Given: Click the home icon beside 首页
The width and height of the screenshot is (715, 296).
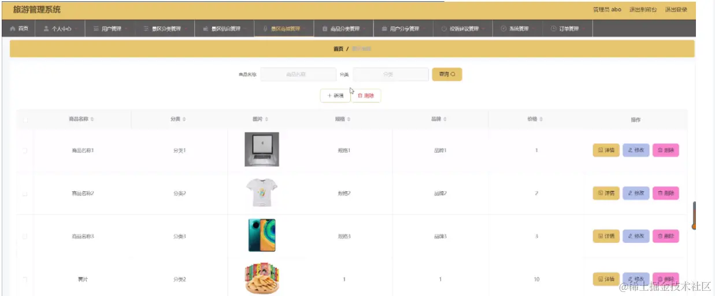Looking at the screenshot, I should click(13, 28).
